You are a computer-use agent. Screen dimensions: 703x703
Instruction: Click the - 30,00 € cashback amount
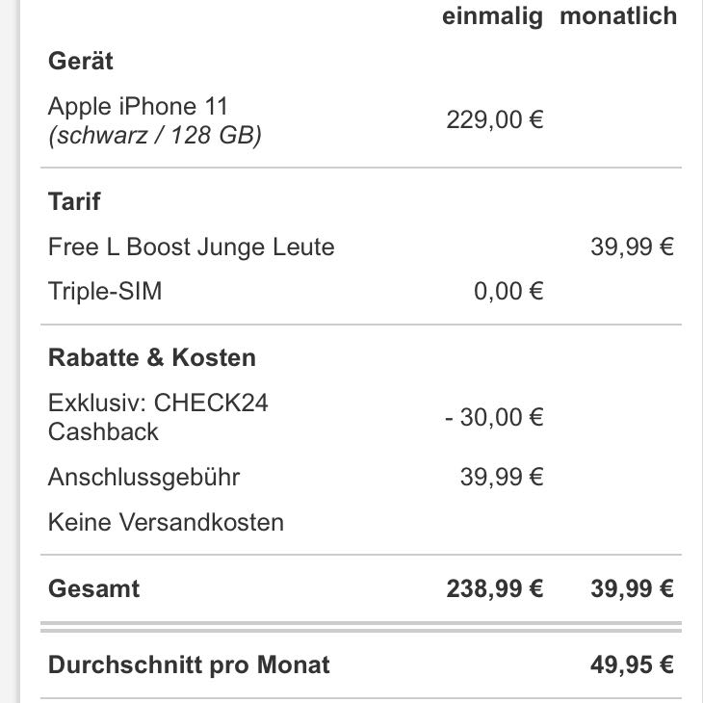pyautogui.click(x=495, y=417)
